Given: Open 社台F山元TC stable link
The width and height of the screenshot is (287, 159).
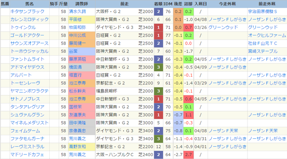Looking at the screenshot, I should [x=263, y=43].
